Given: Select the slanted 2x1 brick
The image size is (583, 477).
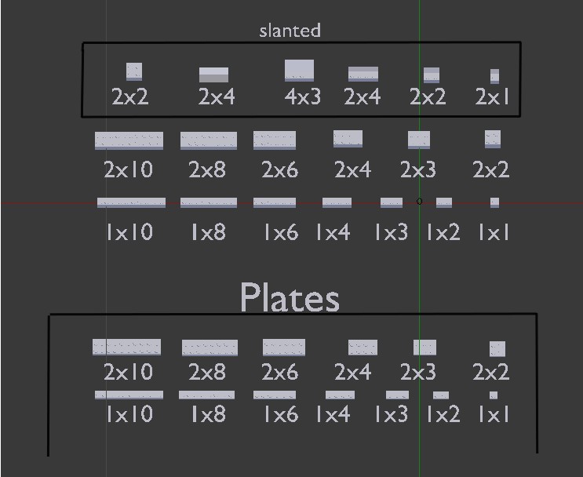Looking at the screenshot, I should point(494,76).
